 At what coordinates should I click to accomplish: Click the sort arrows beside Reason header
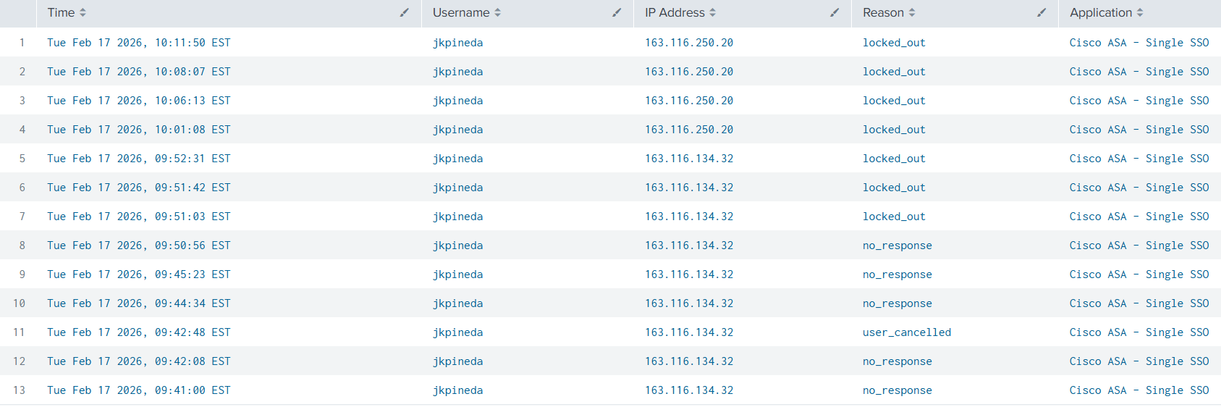point(912,13)
